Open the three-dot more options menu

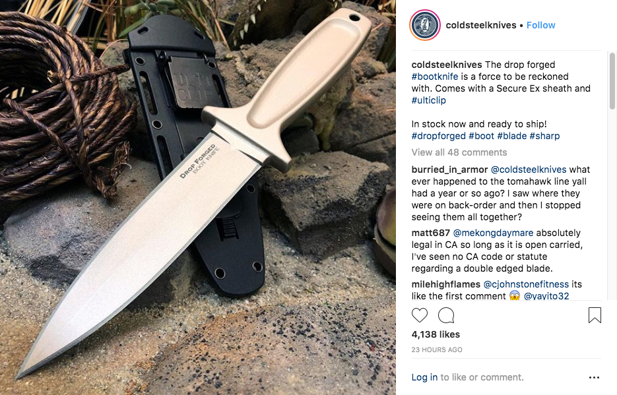coord(594,377)
